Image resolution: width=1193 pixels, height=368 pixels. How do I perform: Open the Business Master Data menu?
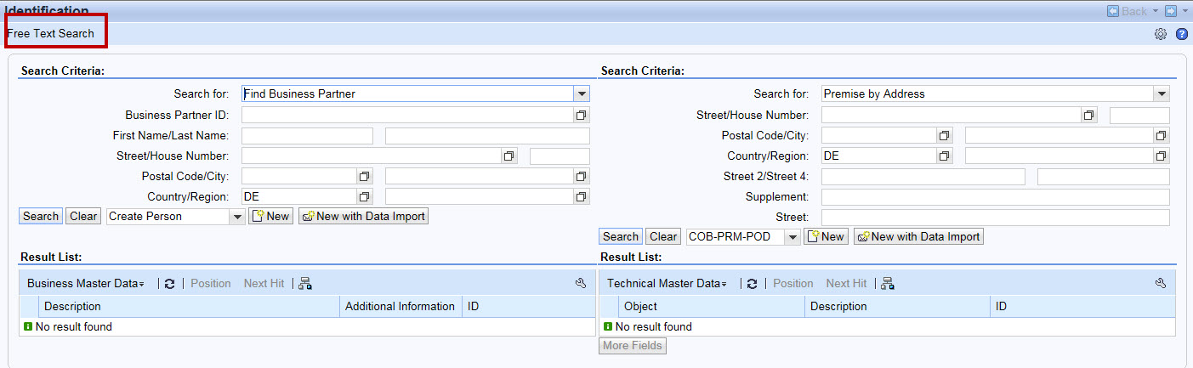[85, 284]
